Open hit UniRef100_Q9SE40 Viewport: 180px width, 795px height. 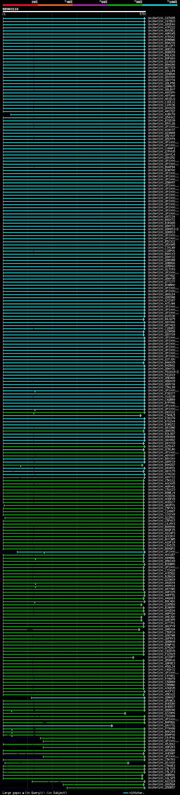tap(161, 24)
